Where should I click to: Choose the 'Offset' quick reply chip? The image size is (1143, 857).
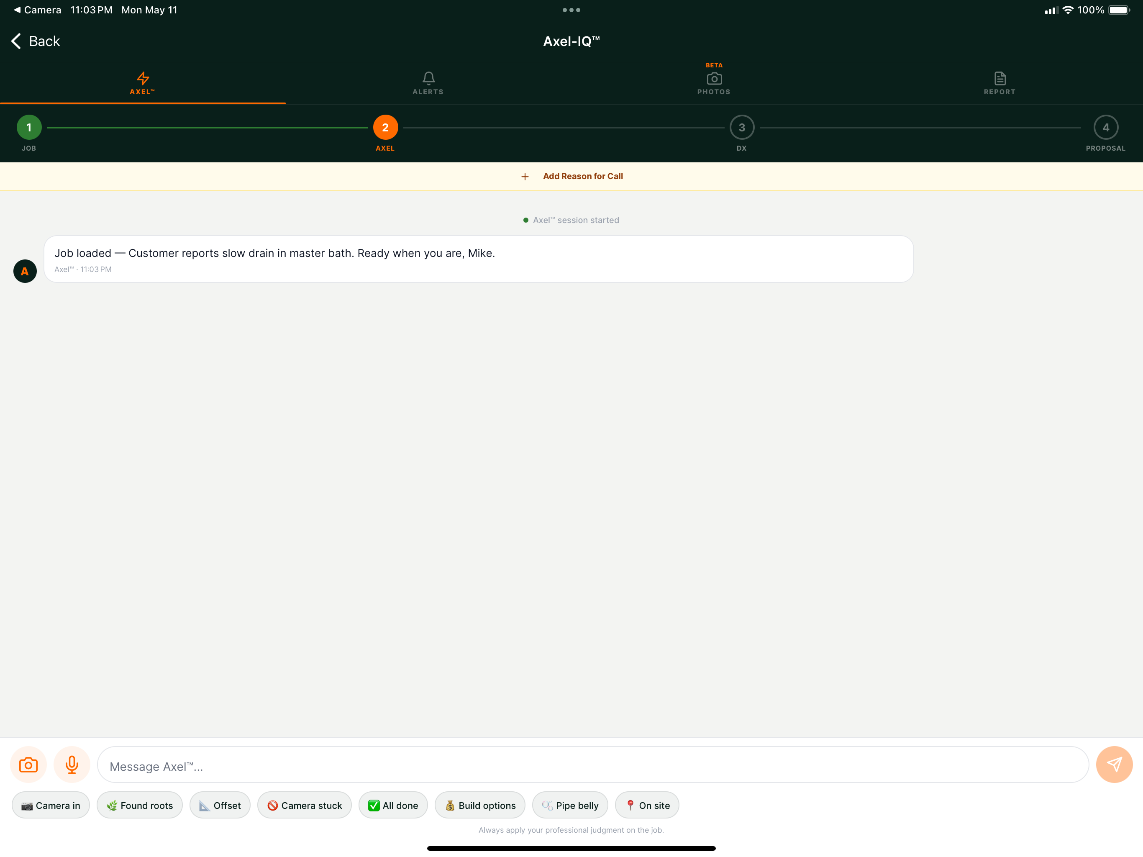[220, 805]
